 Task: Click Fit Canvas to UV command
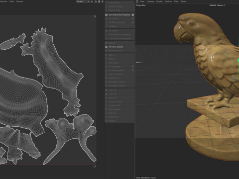click(x=119, y=51)
